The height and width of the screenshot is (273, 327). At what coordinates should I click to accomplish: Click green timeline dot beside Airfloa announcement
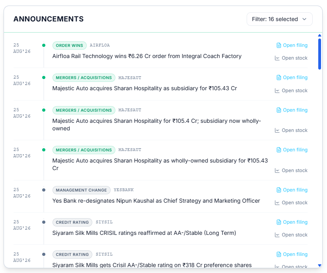(44, 45)
